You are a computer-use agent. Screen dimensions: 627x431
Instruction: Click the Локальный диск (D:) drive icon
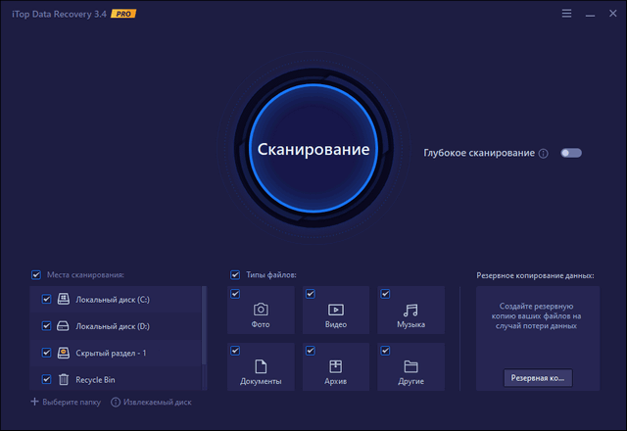64,325
